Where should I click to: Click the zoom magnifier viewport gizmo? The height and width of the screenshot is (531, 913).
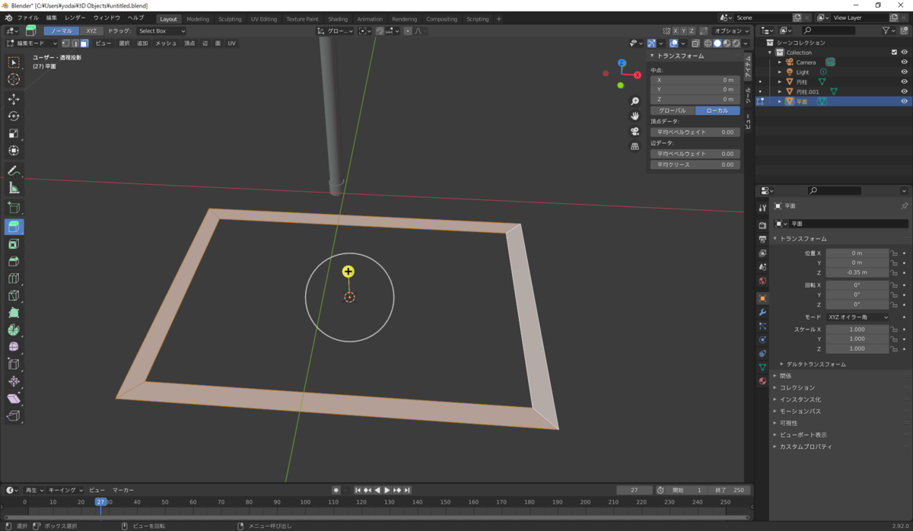(635, 101)
